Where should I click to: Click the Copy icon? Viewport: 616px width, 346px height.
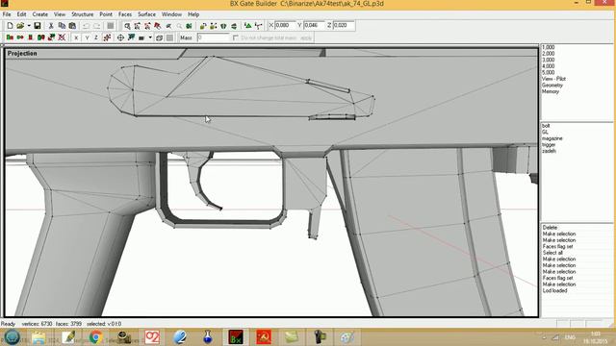pyautogui.click(x=62, y=26)
